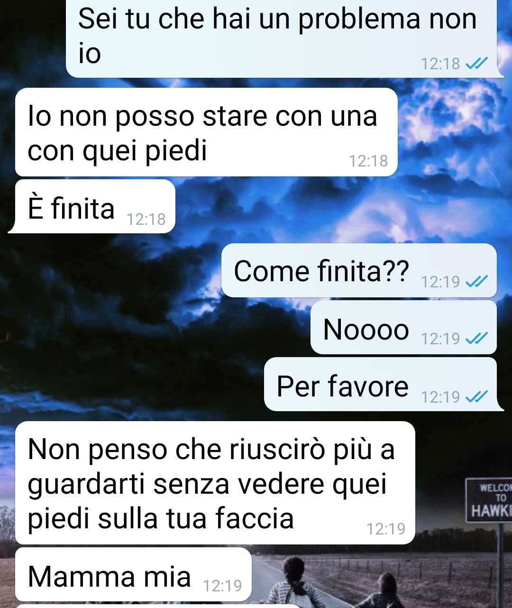Image resolution: width=512 pixels, height=608 pixels.
Task: Tap the Welcome to Hawkins sign in the wallpaper
Action: [x=489, y=501]
